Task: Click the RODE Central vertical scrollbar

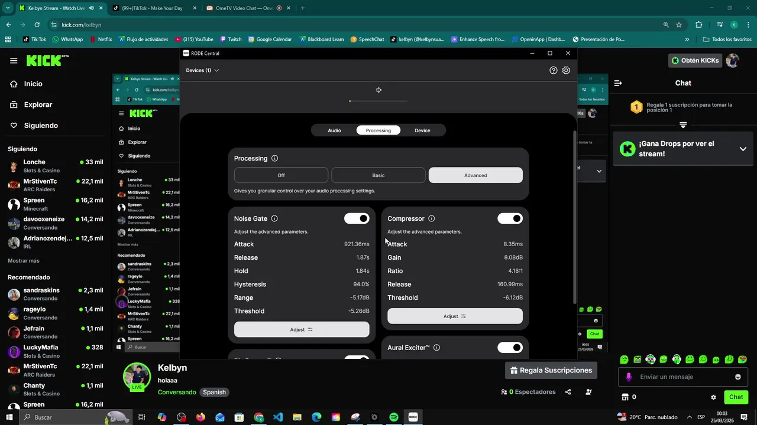Action: click(575, 217)
